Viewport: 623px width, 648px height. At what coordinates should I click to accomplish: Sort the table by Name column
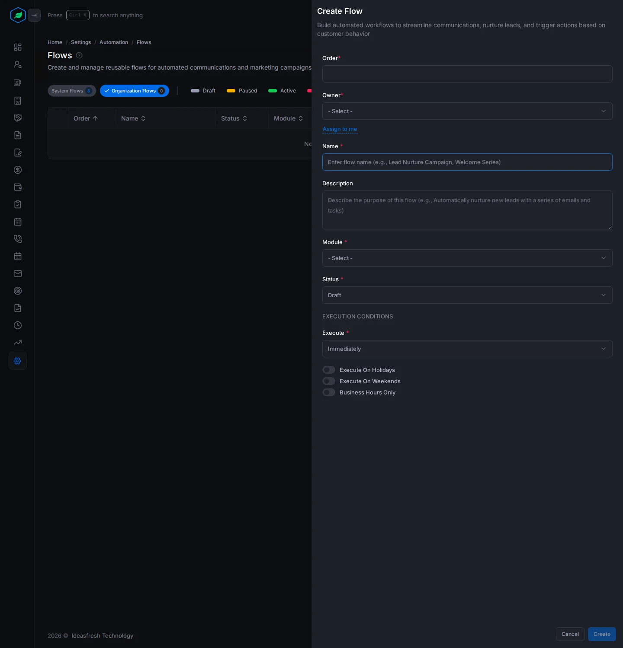(x=133, y=118)
